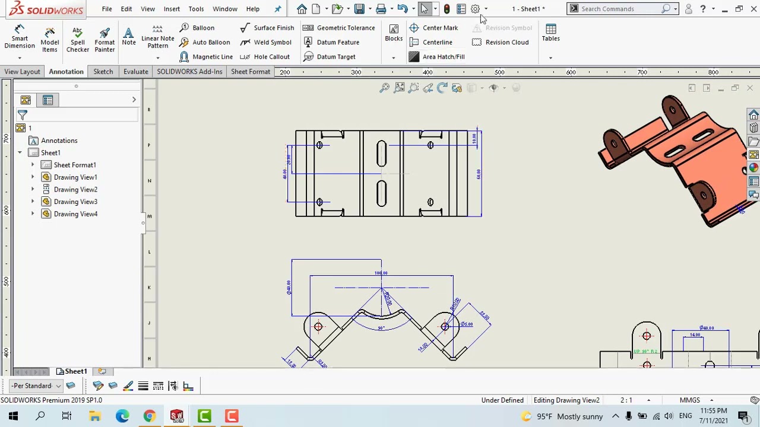The width and height of the screenshot is (760, 427).
Task: Choose the Auto Balloon command
Action: pos(204,42)
